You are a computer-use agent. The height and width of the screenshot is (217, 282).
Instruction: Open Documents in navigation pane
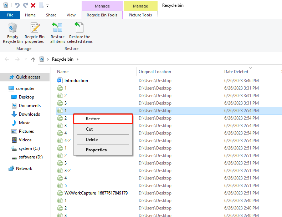[x=26, y=106]
